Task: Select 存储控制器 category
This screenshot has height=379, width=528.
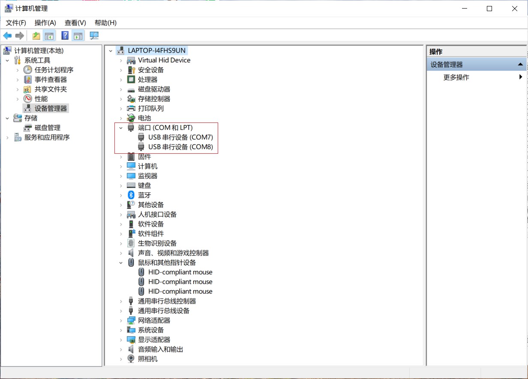Action: [x=154, y=99]
